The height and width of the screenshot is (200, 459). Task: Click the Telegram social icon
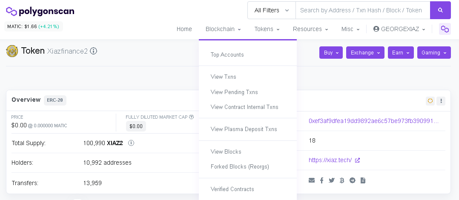click(x=352, y=180)
